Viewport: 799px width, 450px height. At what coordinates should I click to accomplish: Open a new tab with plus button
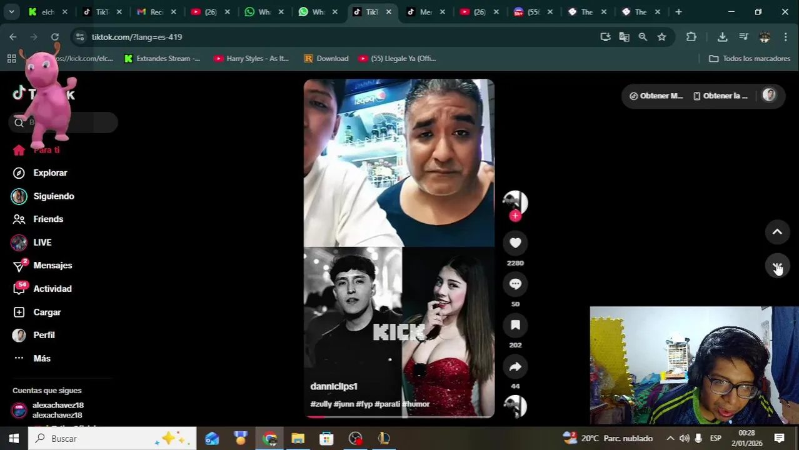coord(678,12)
